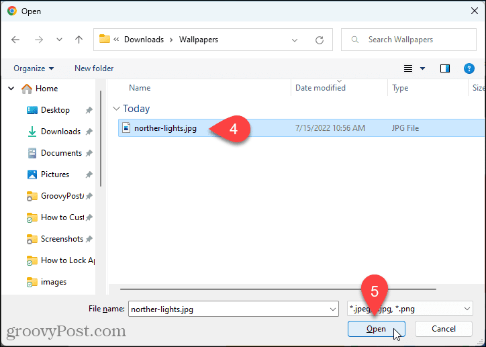Click the Search Wallpapers field
The width and height of the screenshot is (486, 347).
409,40
